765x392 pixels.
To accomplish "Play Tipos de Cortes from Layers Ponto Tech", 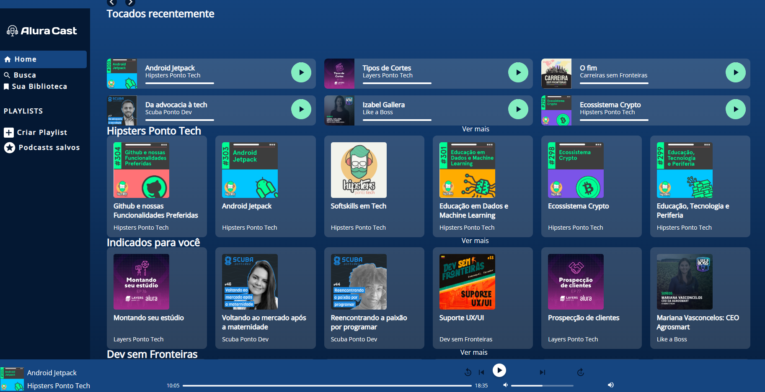I will tap(518, 72).
